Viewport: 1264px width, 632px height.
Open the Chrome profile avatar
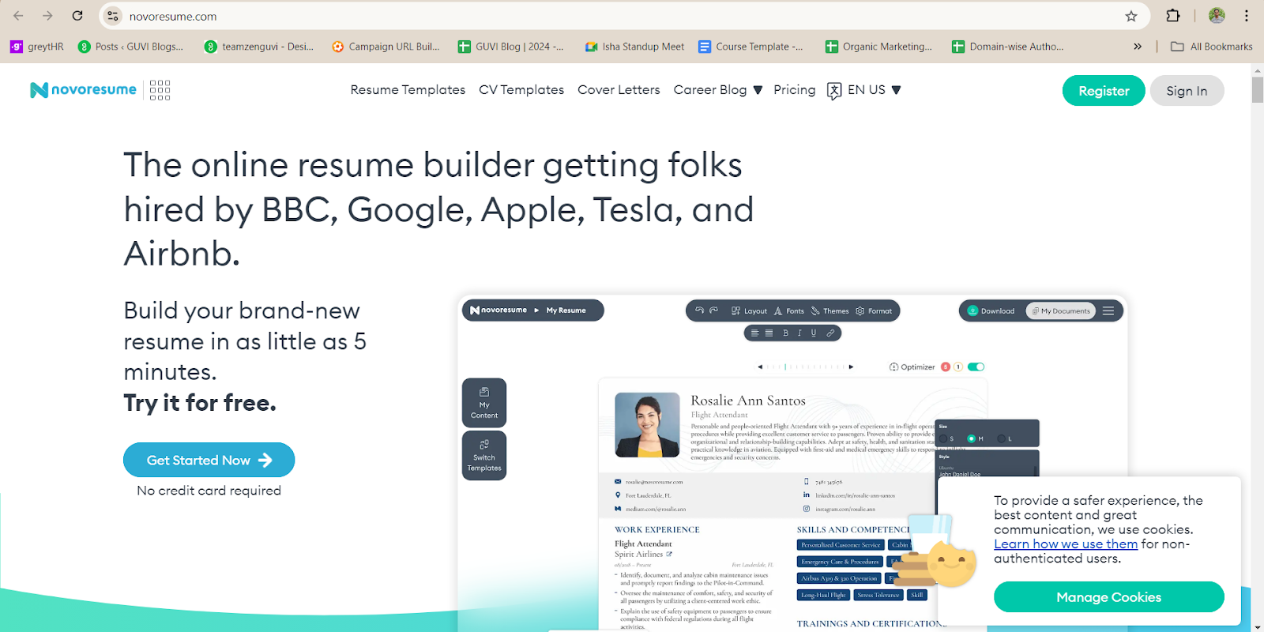(x=1217, y=16)
